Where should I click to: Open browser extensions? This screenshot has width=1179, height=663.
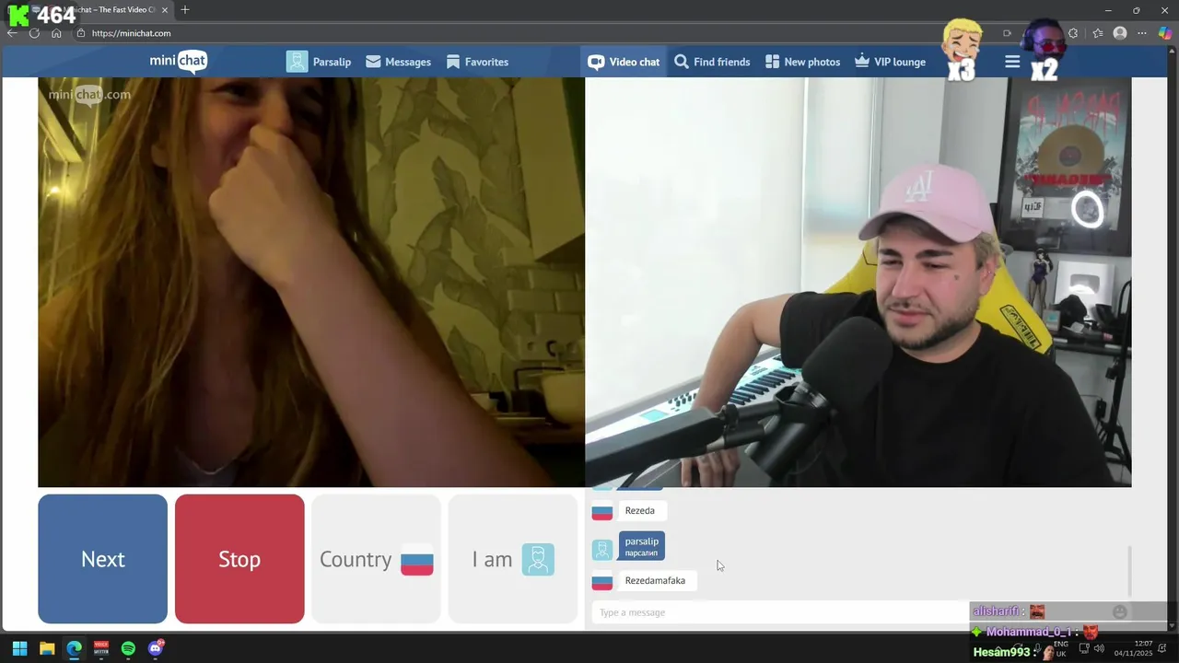click(x=1073, y=33)
